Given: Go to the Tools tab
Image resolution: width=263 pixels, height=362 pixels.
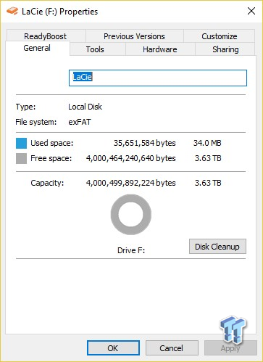Looking at the screenshot, I should click(x=95, y=49).
